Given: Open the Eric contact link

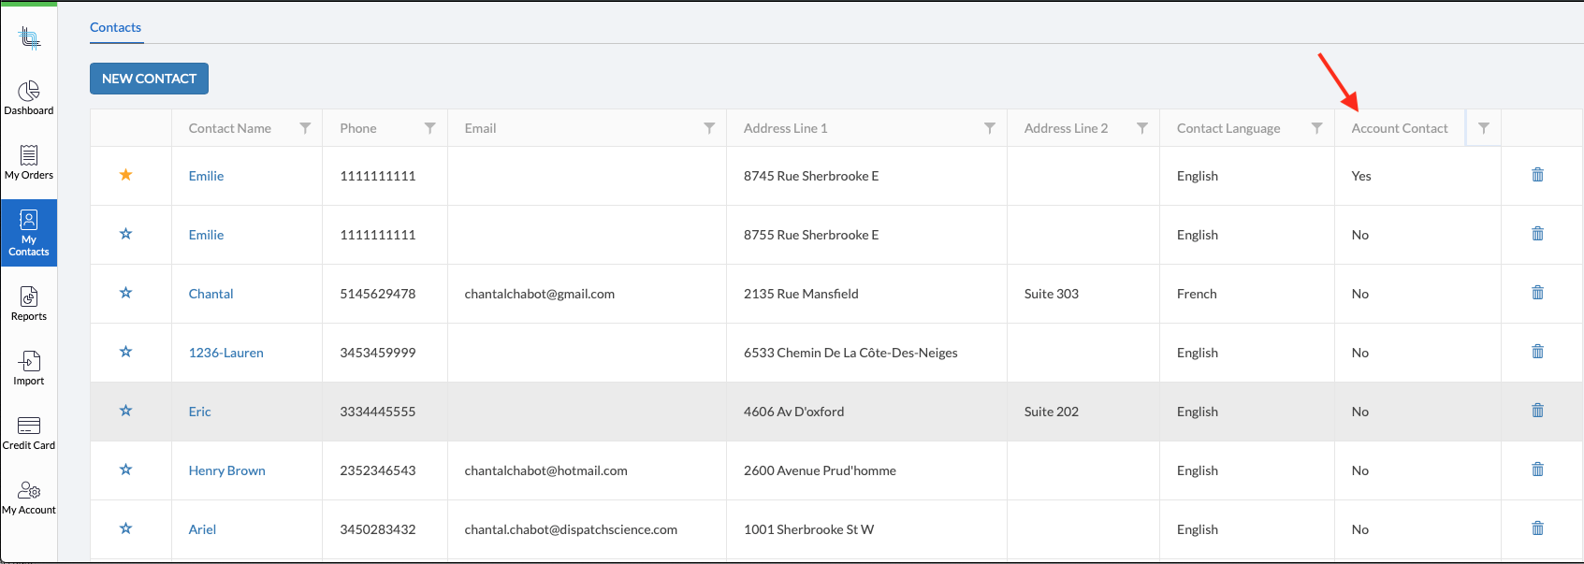Looking at the screenshot, I should tap(200, 412).
